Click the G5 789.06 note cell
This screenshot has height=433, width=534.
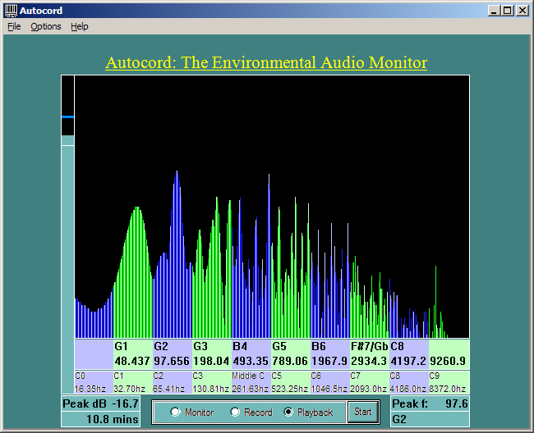(x=291, y=353)
